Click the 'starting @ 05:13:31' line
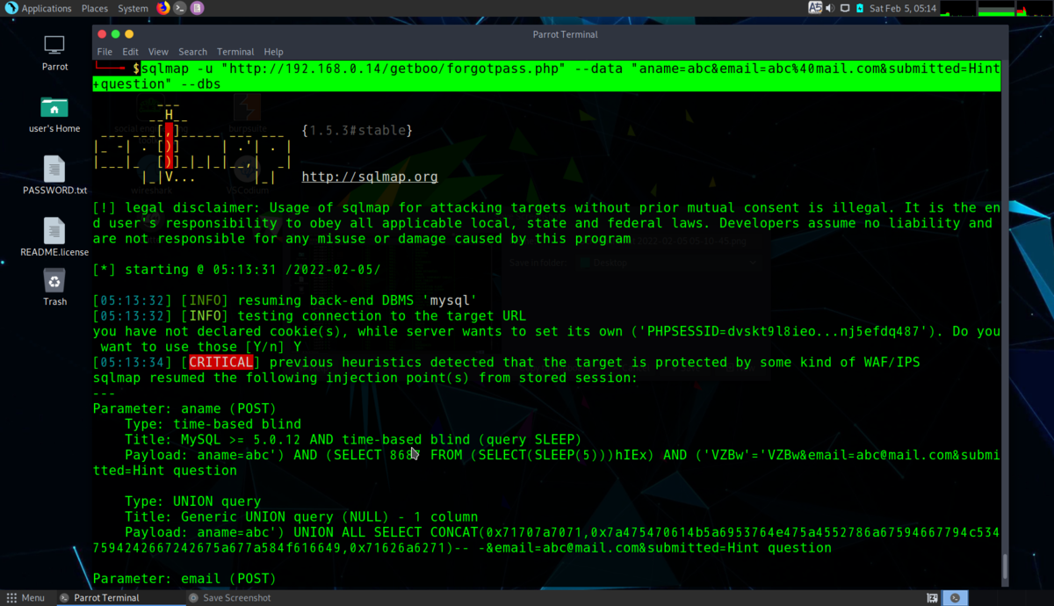 tap(237, 270)
